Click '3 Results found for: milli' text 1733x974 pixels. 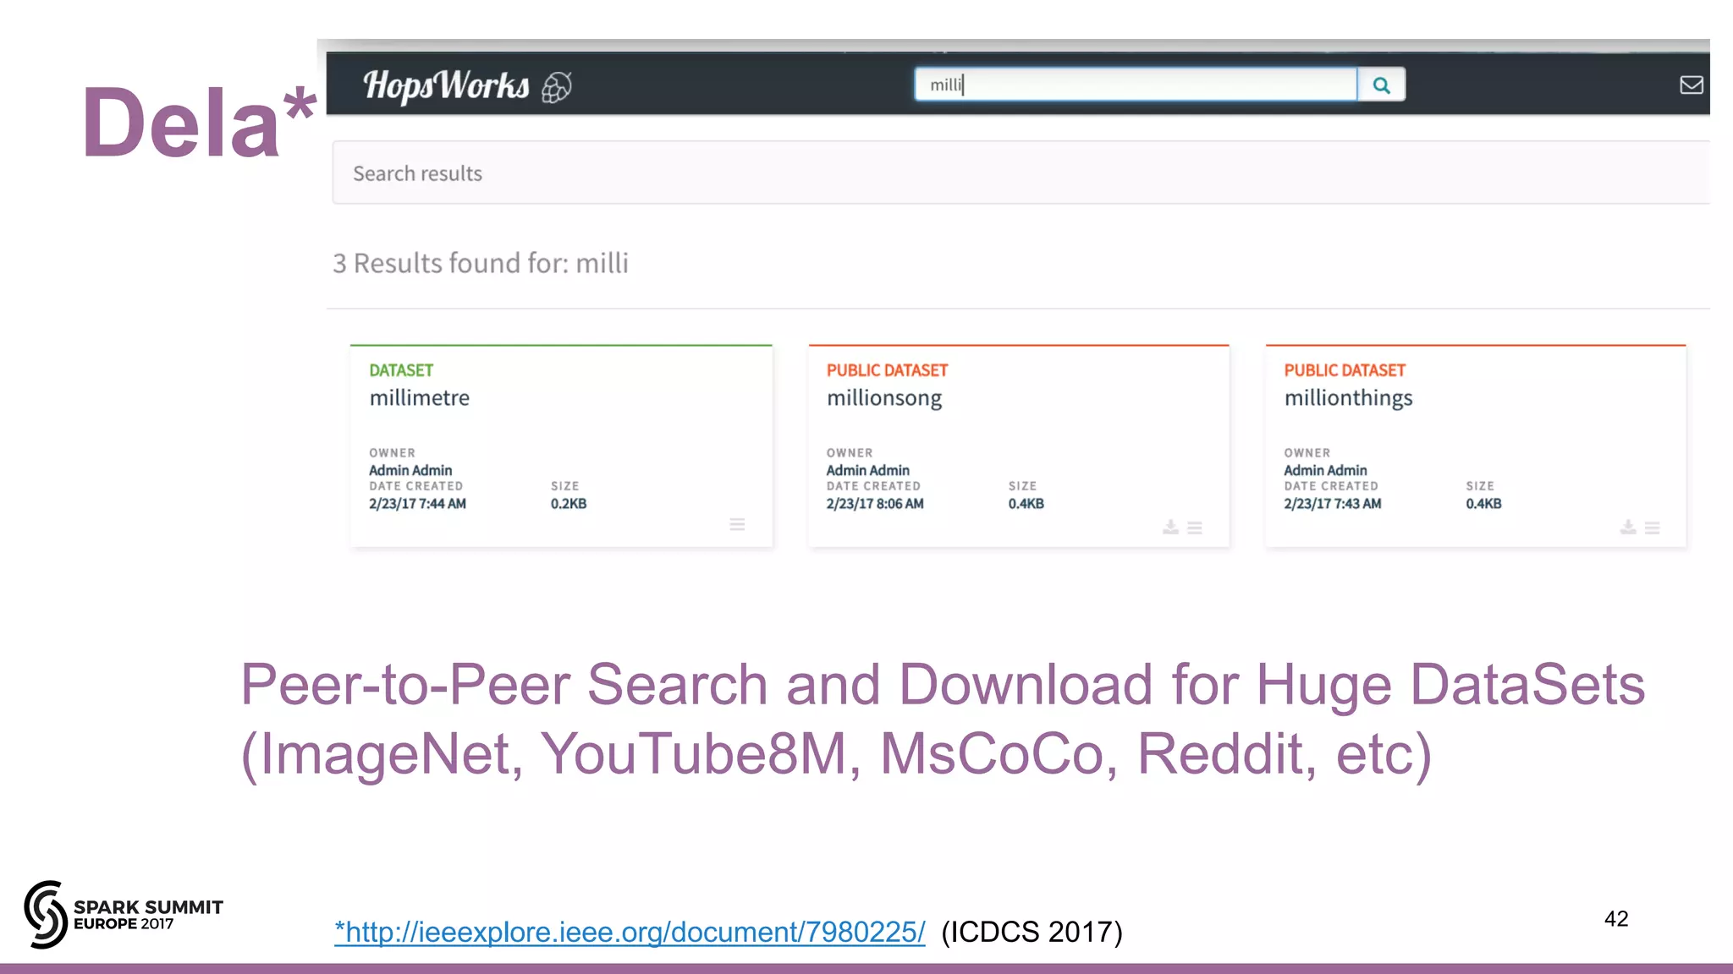click(481, 263)
